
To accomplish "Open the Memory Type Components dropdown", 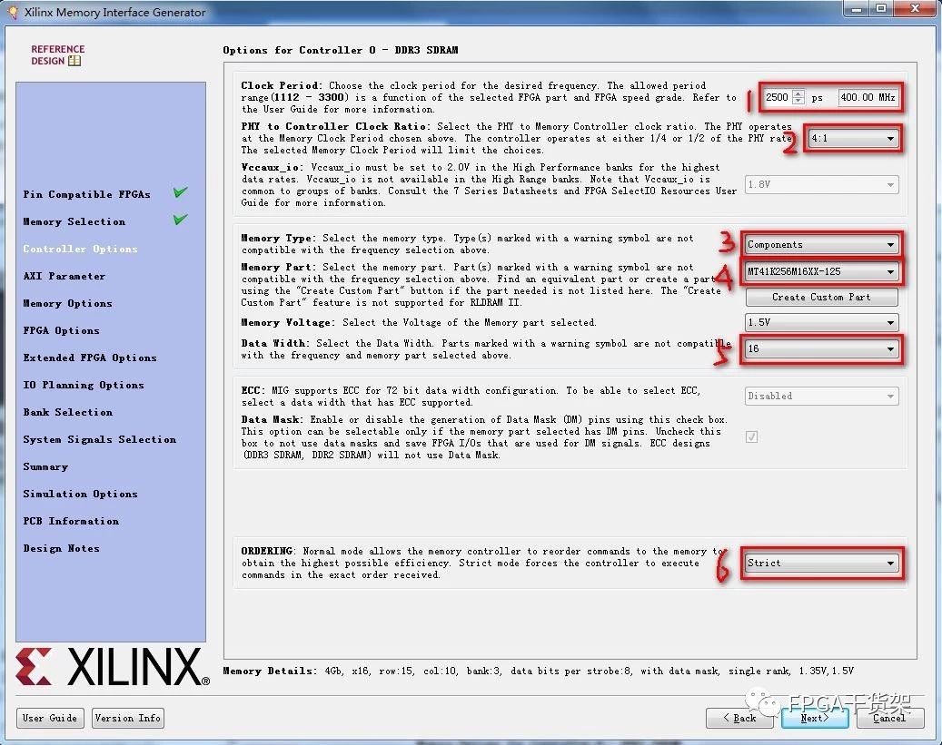I will click(x=822, y=244).
